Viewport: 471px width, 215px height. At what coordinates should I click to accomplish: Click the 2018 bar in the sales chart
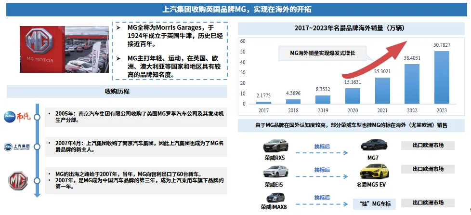293,102
